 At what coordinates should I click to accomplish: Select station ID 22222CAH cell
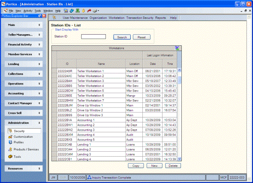click(x=67, y=149)
